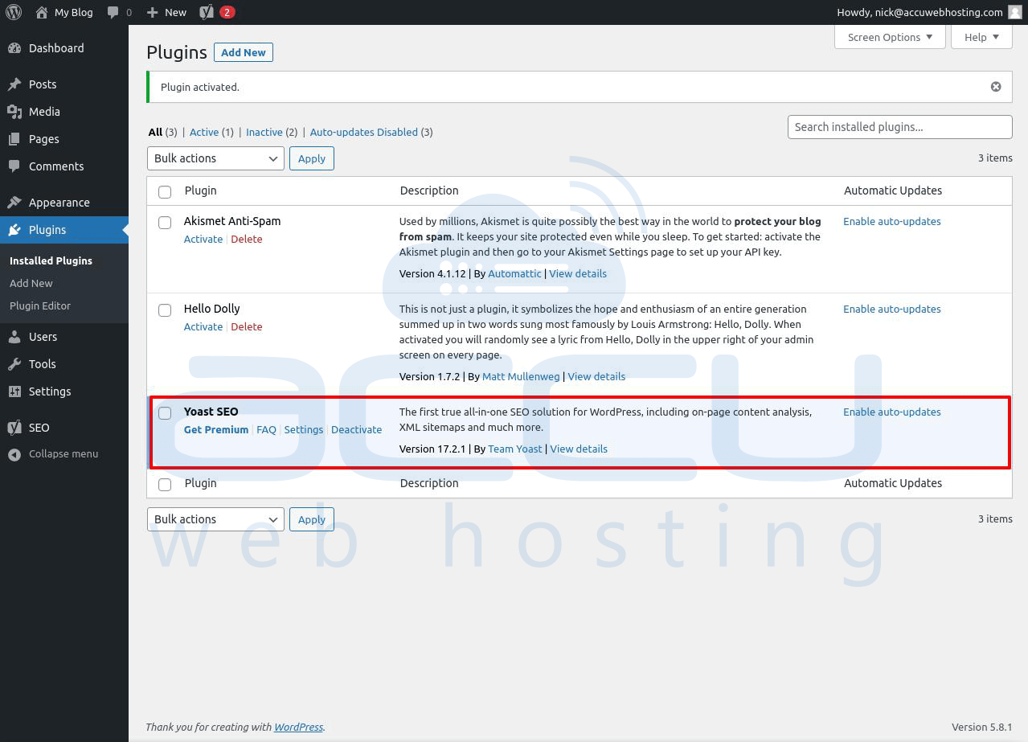The width and height of the screenshot is (1028, 742).
Task: Enable auto-updates for Hello Dolly
Action: (892, 309)
